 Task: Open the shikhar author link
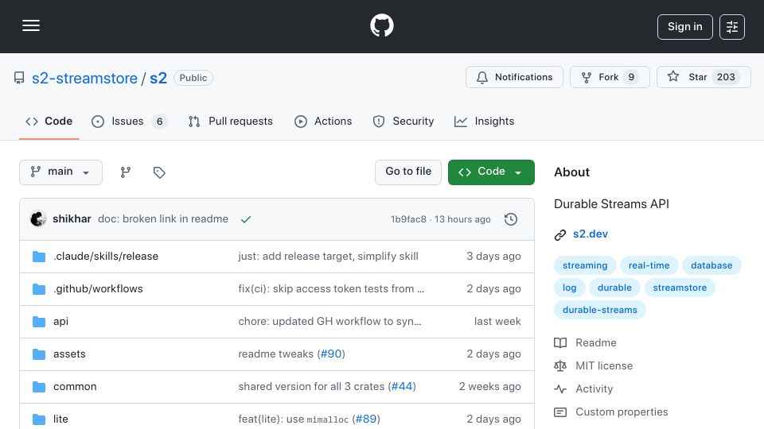tap(72, 219)
